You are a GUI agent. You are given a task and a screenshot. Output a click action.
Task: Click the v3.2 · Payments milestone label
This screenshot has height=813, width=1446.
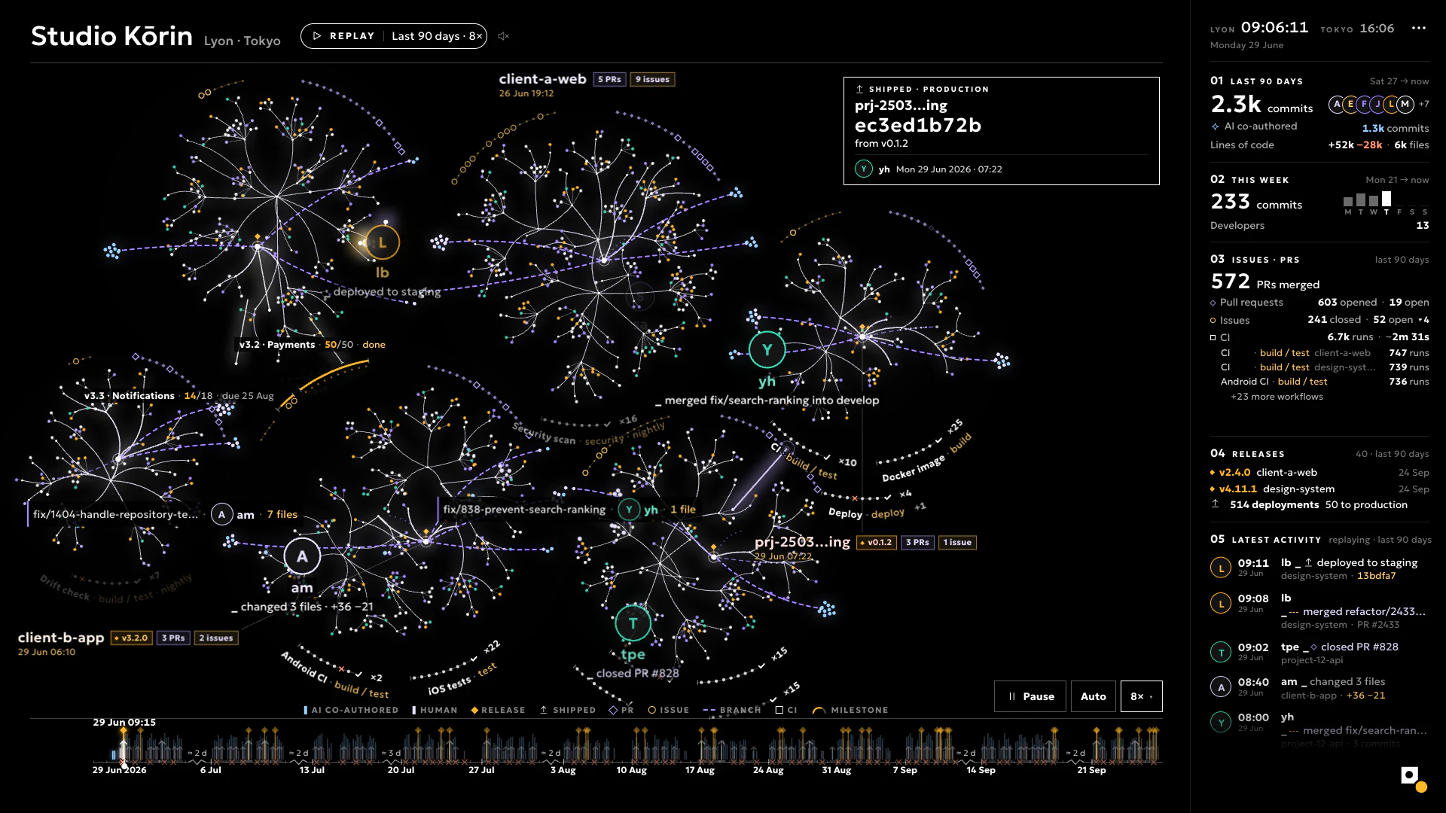coord(277,345)
